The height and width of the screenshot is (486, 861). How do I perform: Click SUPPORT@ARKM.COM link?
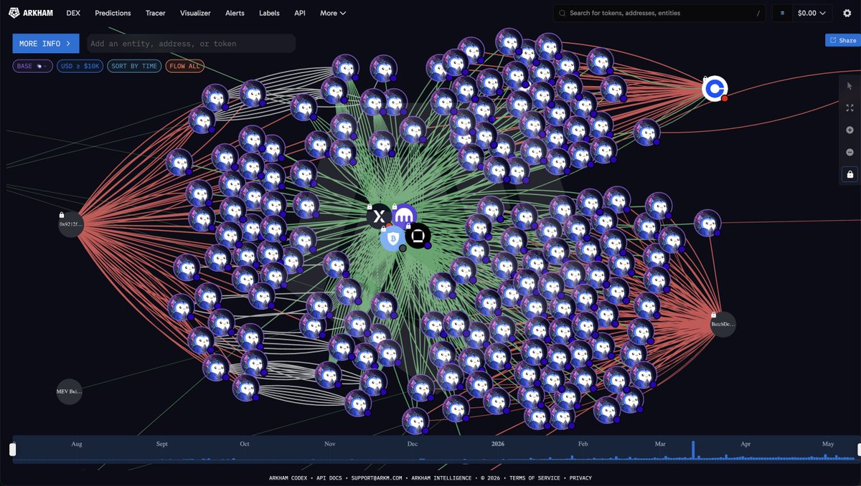[377, 478]
